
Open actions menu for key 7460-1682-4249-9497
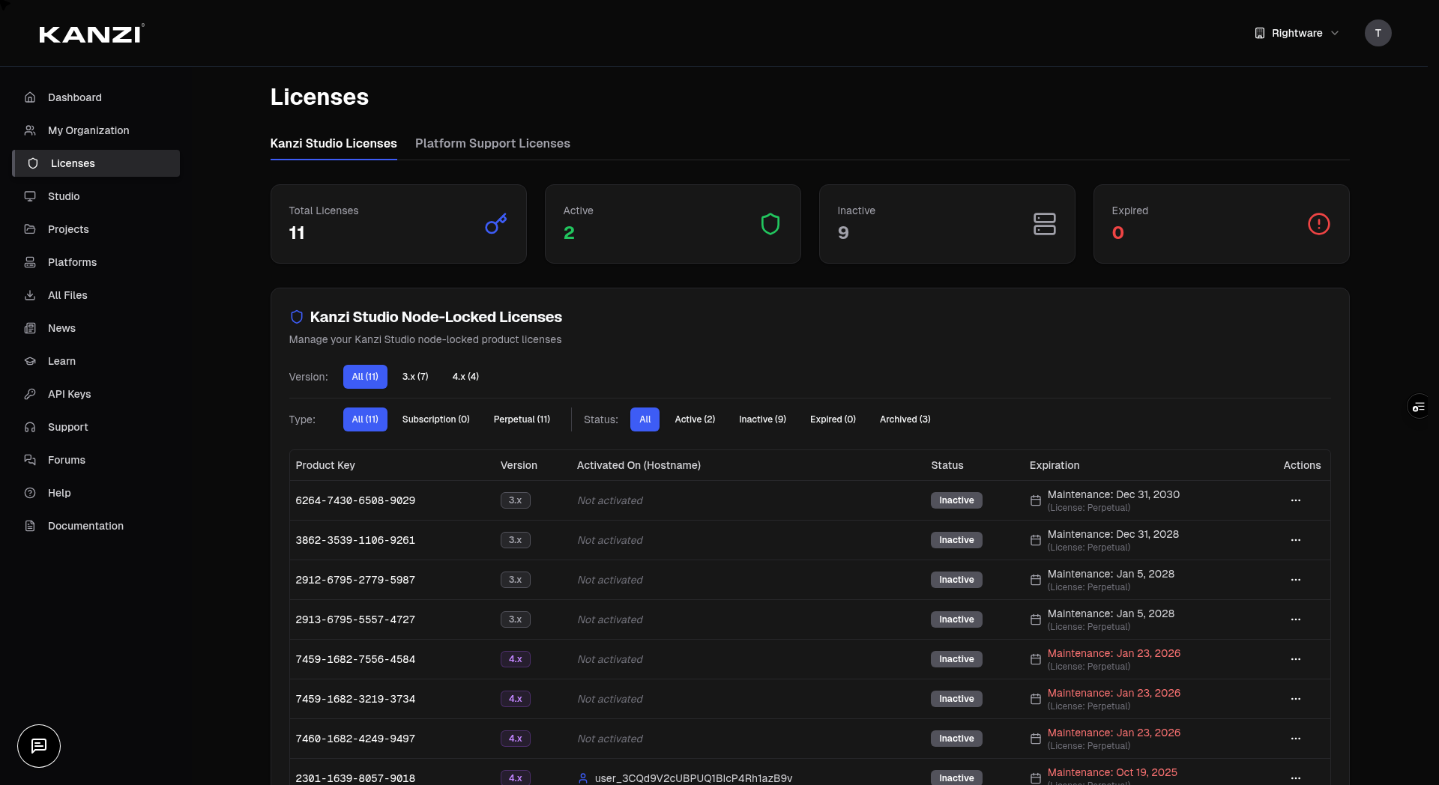click(x=1296, y=739)
